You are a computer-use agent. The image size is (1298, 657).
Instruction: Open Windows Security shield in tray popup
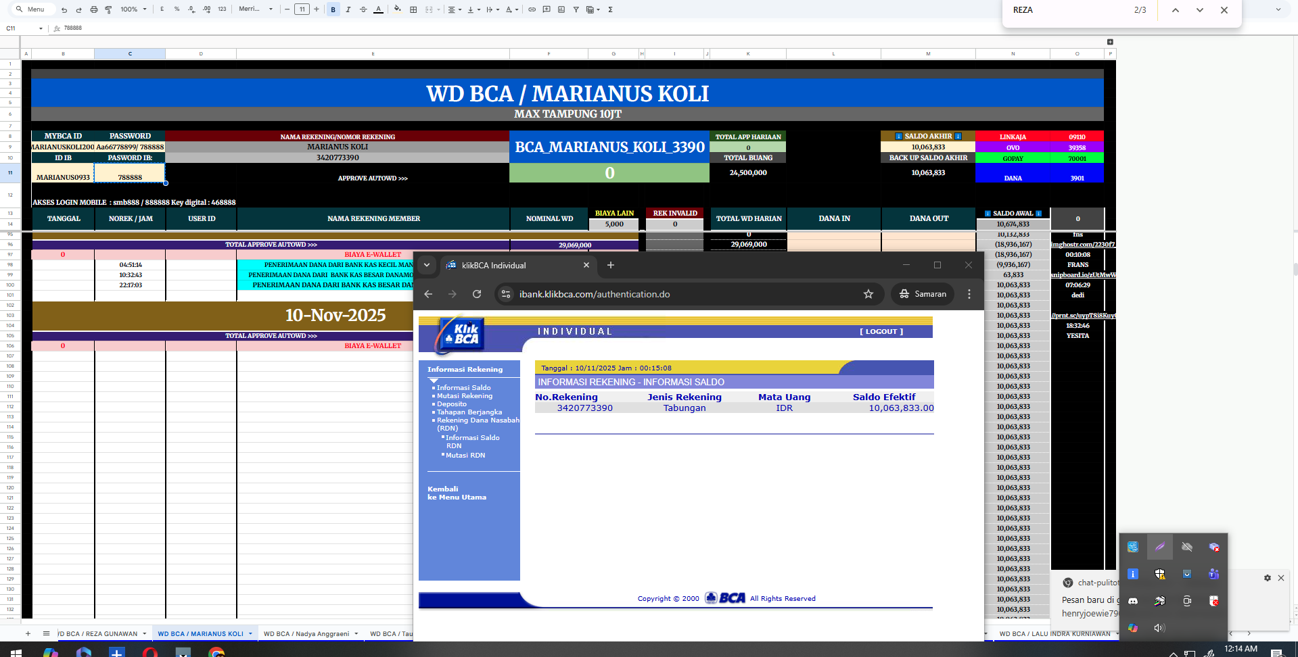tap(1160, 574)
